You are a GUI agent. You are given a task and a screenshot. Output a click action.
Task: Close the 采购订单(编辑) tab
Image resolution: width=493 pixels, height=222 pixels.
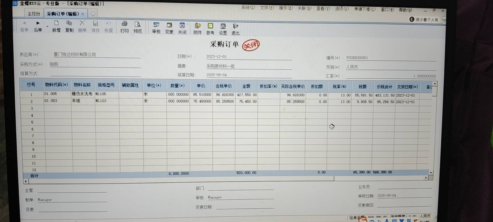click(x=83, y=14)
